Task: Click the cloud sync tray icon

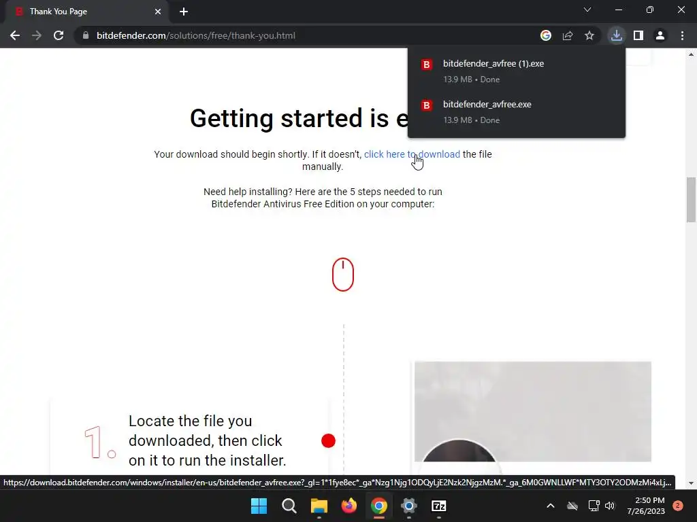Action: (x=572, y=506)
